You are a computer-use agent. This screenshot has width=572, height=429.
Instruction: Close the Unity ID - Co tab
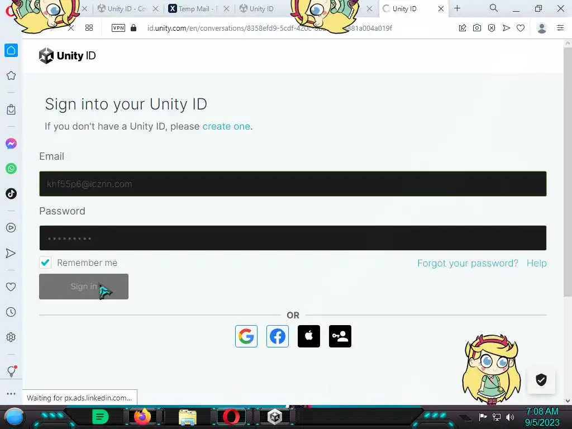coord(156,9)
